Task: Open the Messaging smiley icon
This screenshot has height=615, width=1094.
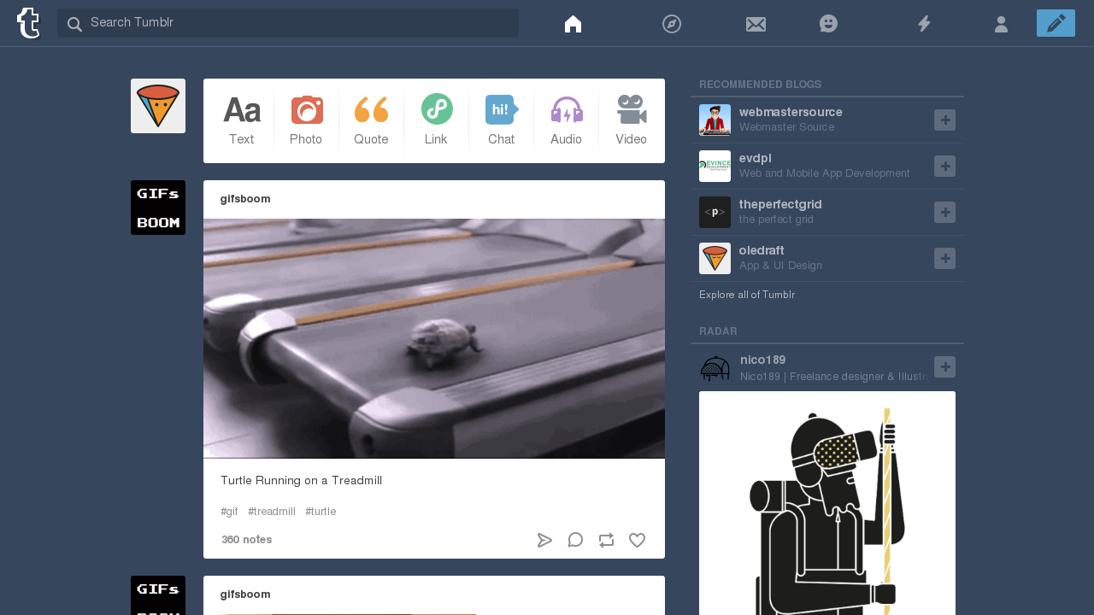Action: coord(828,24)
